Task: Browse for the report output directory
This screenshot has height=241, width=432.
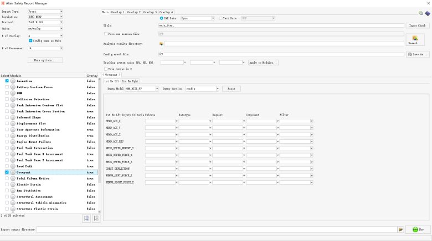Action: pos(400,229)
